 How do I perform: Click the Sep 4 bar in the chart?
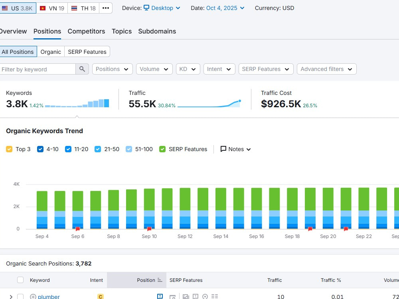pyautogui.click(x=42, y=210)
